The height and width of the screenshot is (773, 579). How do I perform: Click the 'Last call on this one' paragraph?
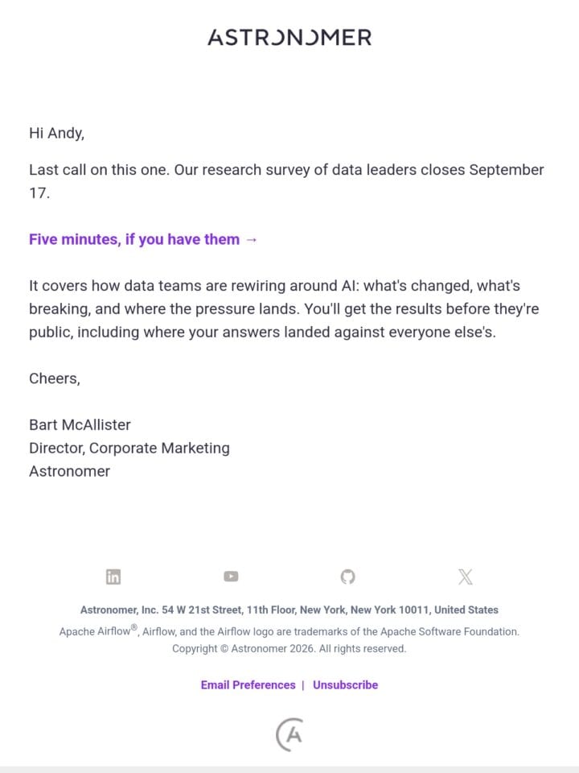(x=286, y=181)
